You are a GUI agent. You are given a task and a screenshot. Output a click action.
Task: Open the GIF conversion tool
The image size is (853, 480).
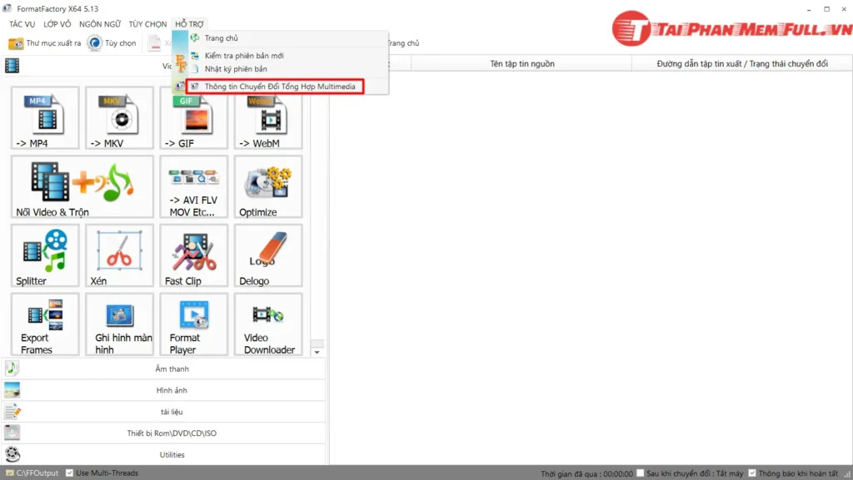(x=193, y=117)
